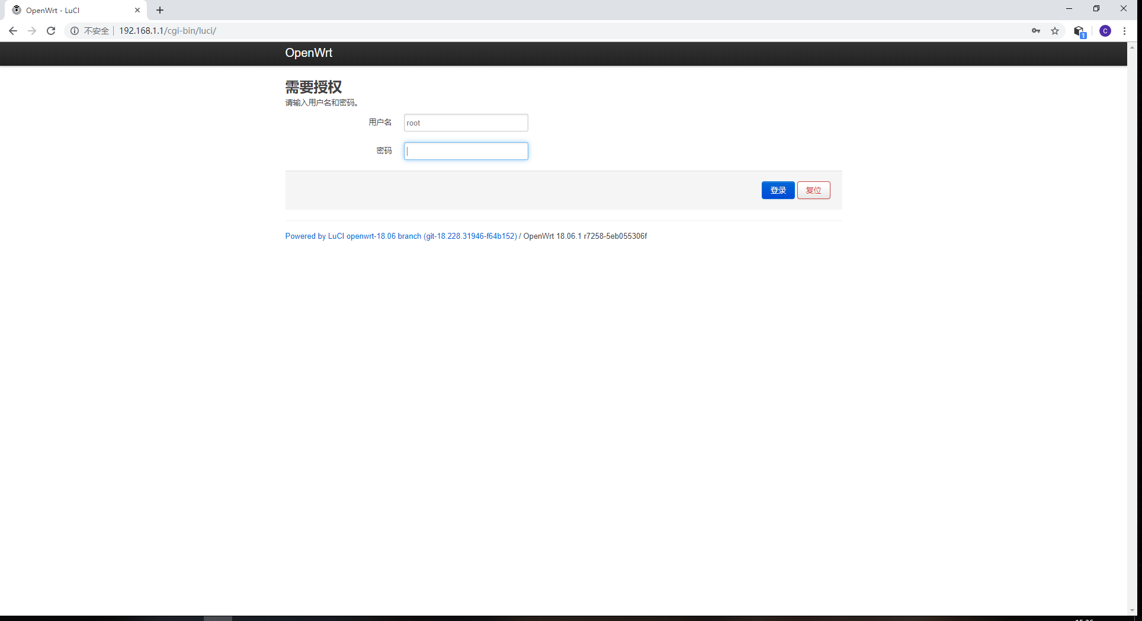1142x621 pixels.
Task: Click the blue 登录 login button
Action: coord(778,190)
